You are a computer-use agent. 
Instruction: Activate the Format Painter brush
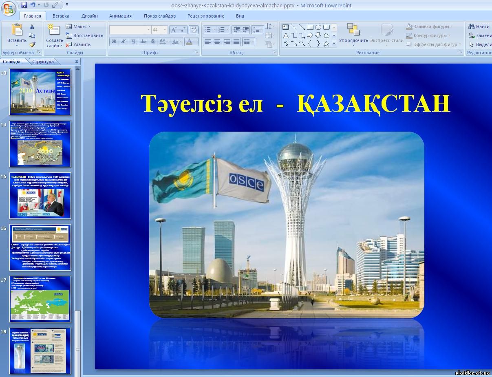pos(32,44)
